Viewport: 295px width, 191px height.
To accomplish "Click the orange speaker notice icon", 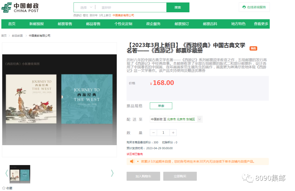I will point(132,161).
